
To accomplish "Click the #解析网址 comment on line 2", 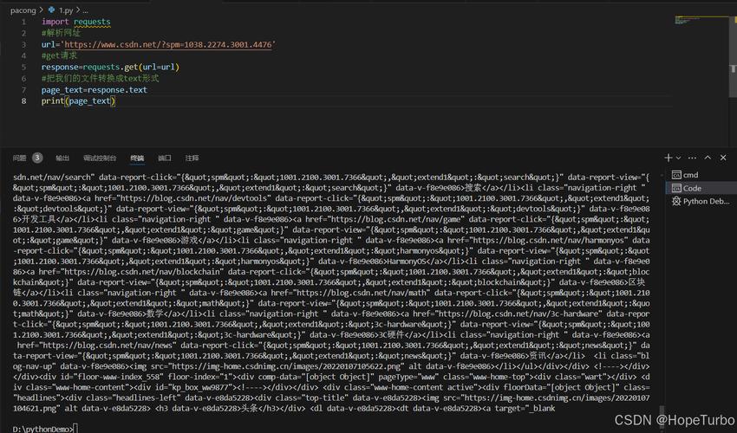I will coord(61,33).
